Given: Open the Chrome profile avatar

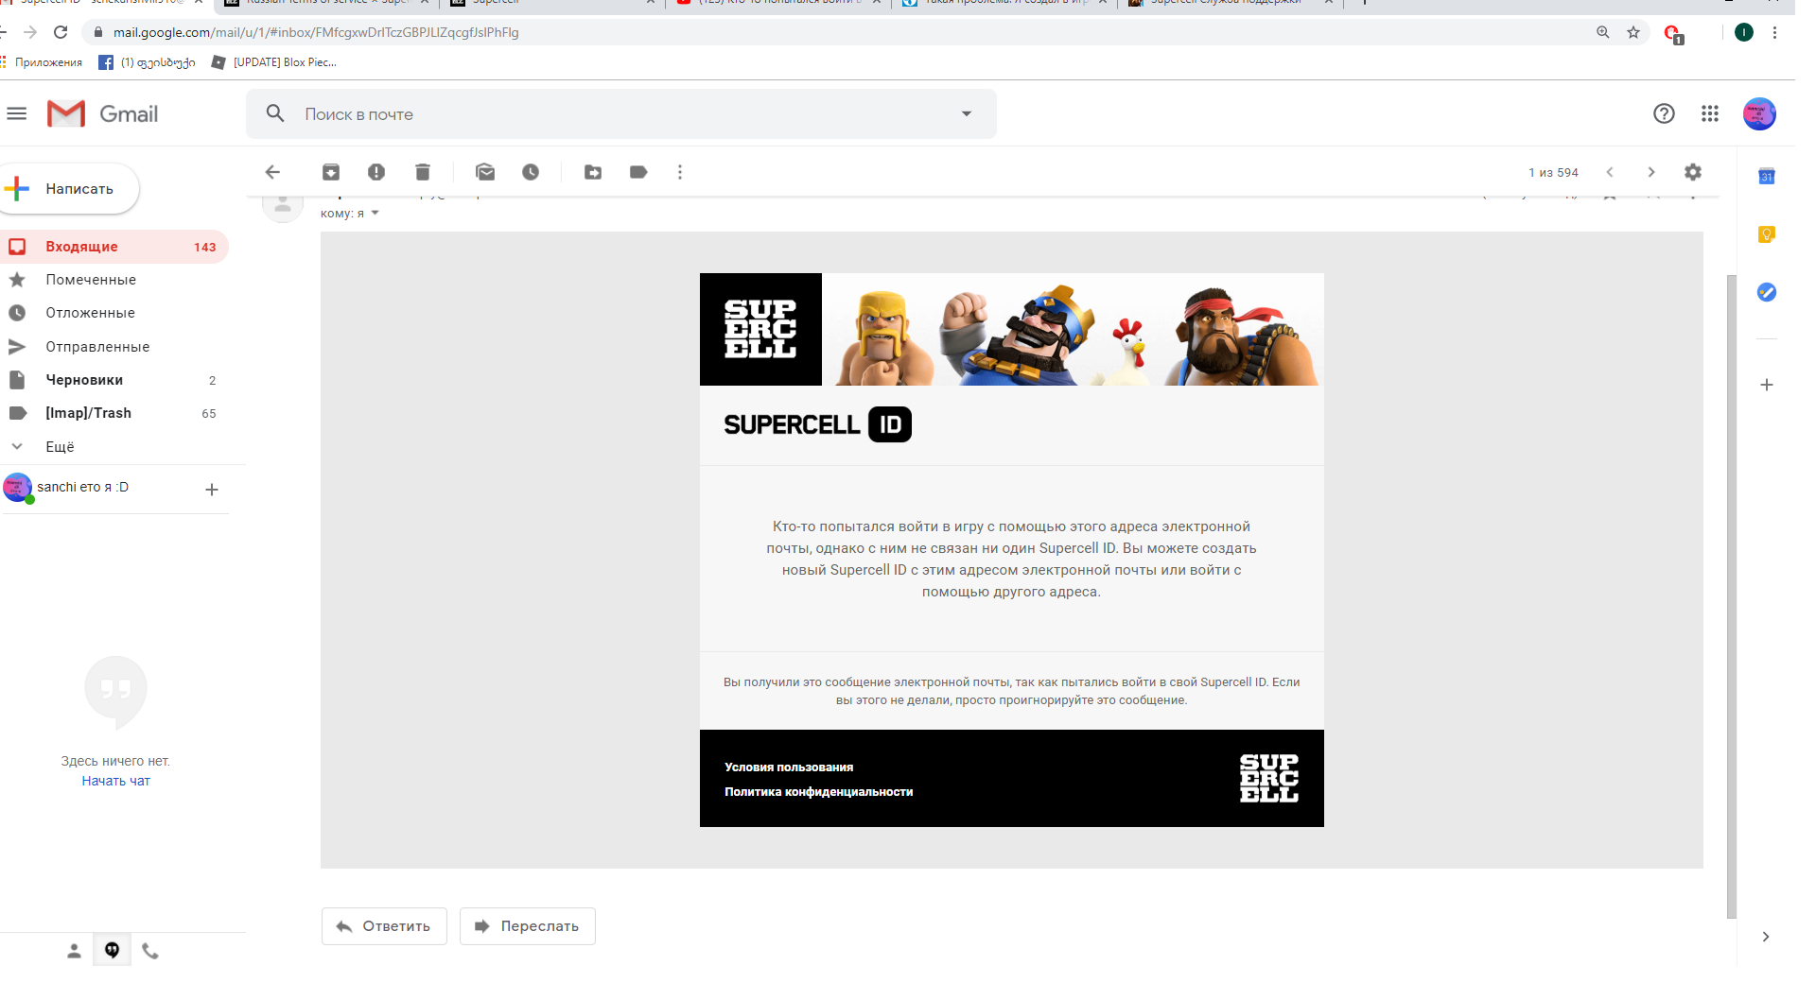Looking at the screenshot, I should (x=1744, y=32).
